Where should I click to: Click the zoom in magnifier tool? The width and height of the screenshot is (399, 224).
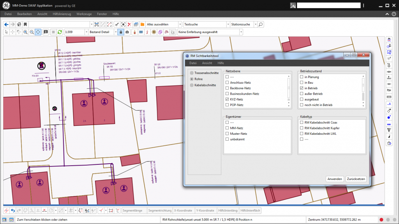click(x=25, y=32)
